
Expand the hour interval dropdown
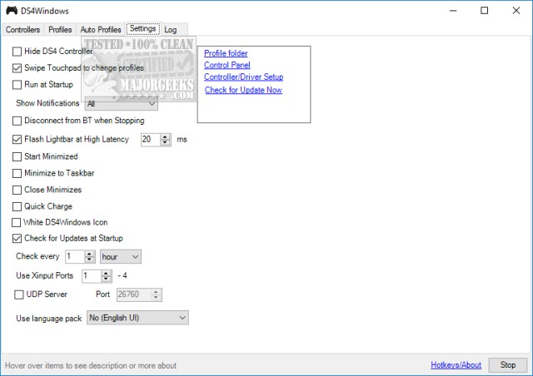[x=121, y=257]
